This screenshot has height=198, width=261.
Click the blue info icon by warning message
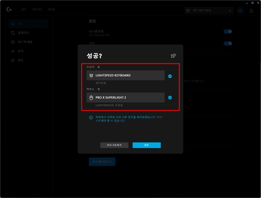coord(91,118)
